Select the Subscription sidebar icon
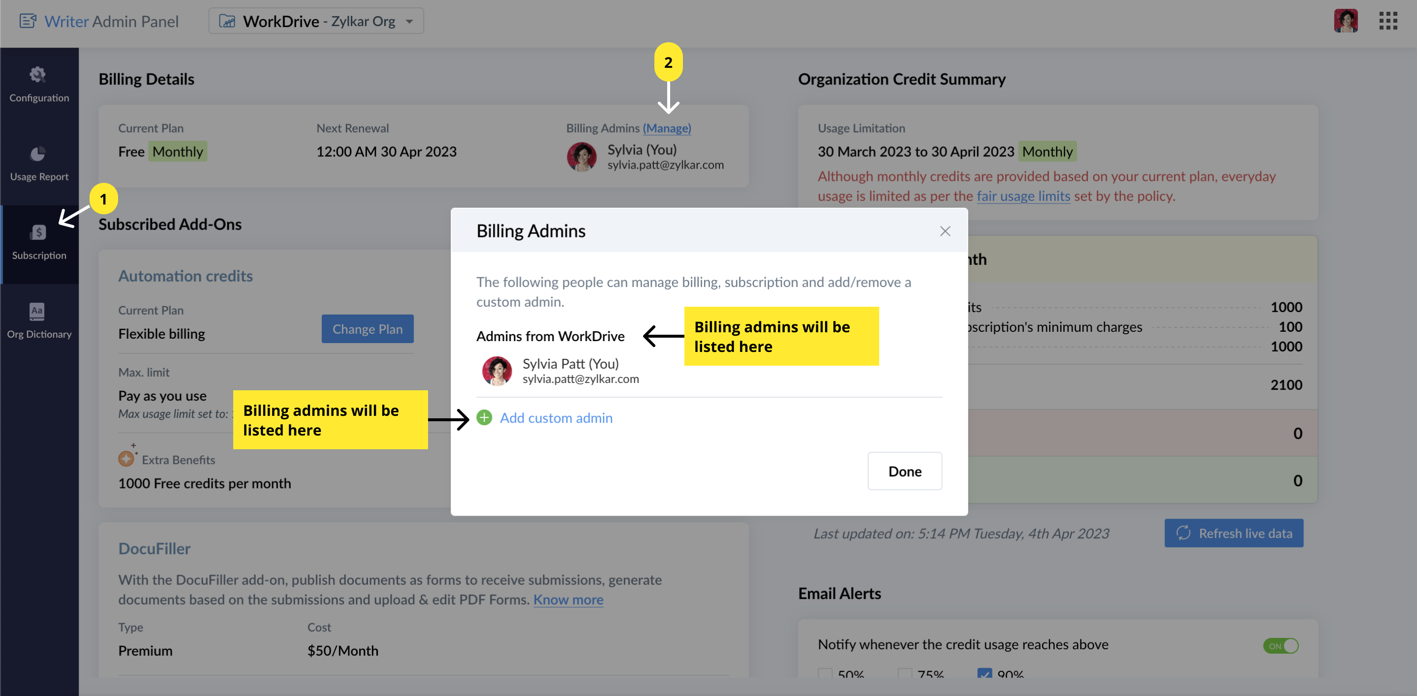This screenshot has height=696, width=1417. pos(38,232)
